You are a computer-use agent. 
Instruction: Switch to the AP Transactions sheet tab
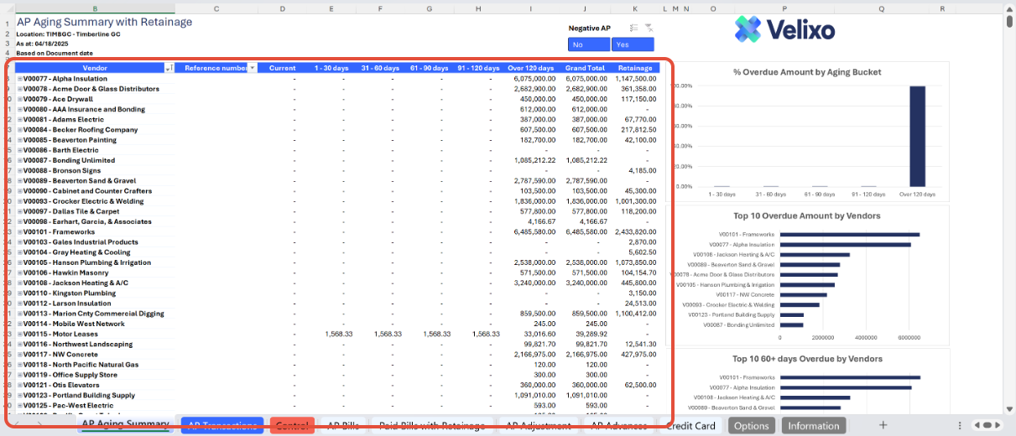(x=222, y=425)
